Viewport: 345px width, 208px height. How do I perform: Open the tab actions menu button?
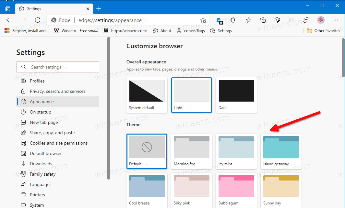click(8, 9)
